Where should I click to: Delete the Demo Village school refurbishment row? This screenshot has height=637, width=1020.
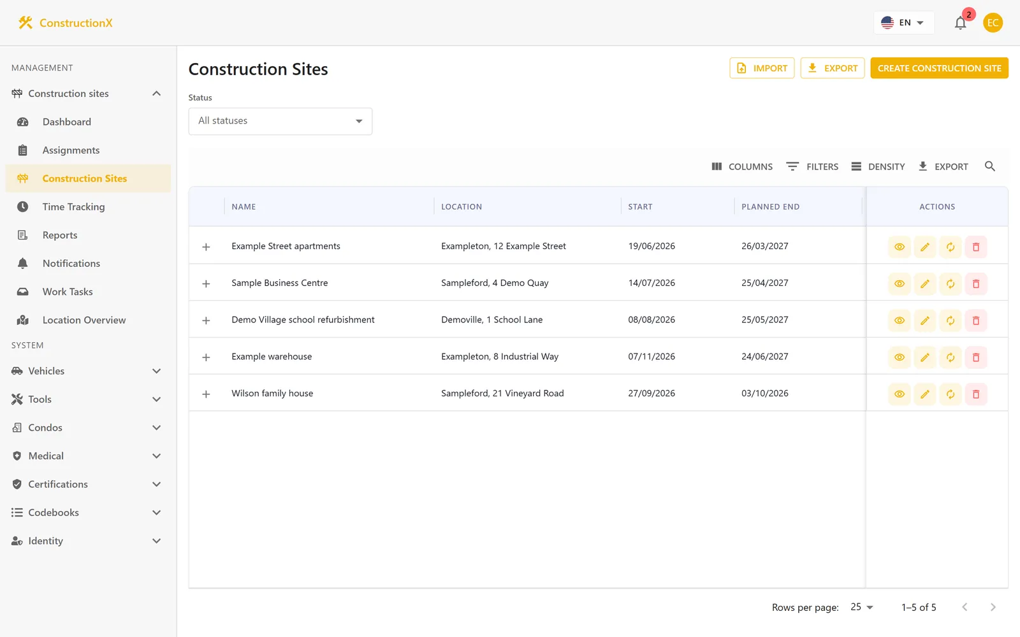976,320
